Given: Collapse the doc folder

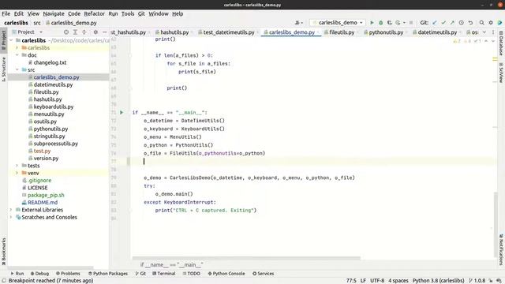Looking at the screenshot, I should pyautogui.click(x=17, y=55).
